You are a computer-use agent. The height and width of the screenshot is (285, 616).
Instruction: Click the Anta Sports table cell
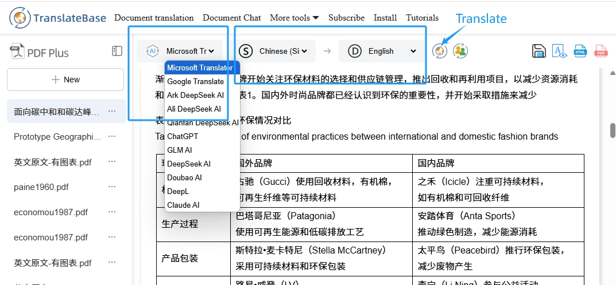pyautogui.click(x=498, y=224)
